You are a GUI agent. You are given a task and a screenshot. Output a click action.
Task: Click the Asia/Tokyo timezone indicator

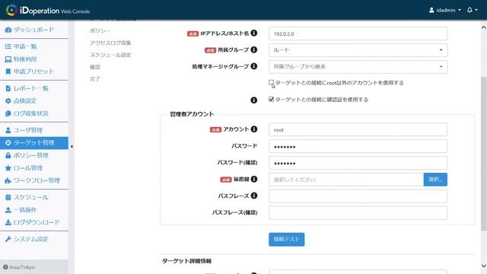[19, 267]
